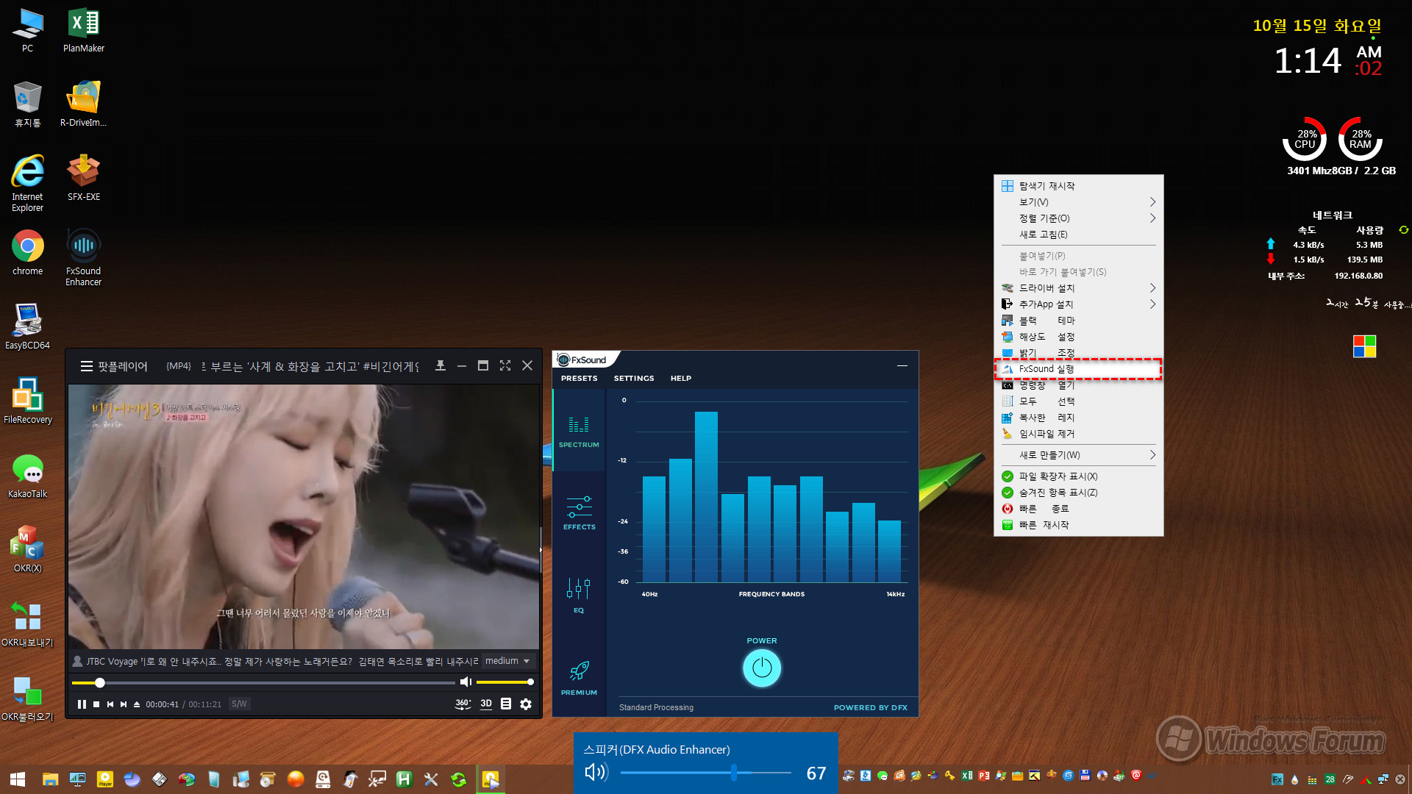
Task: Open the chrome desktop shortcut
Action: click(27, 252)
